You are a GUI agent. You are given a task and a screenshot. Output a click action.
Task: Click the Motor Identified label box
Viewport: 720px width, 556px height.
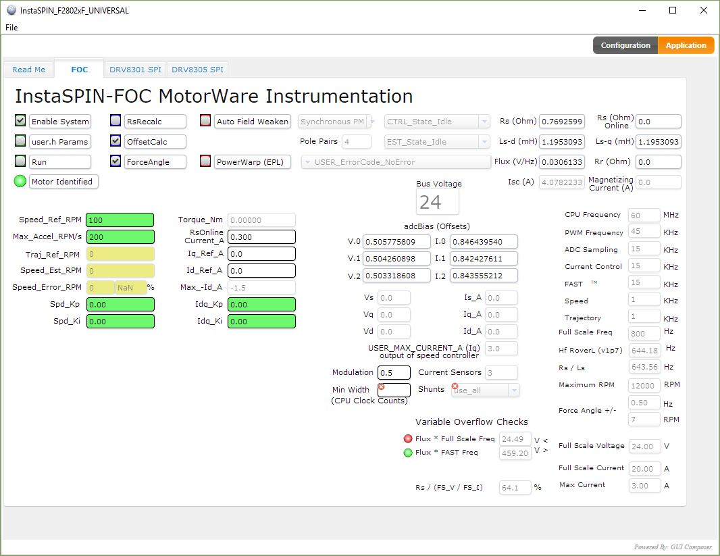pos(63,182)
